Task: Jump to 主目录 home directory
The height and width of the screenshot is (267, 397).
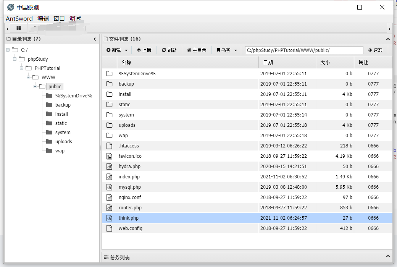Action: [x=197, y=50]
